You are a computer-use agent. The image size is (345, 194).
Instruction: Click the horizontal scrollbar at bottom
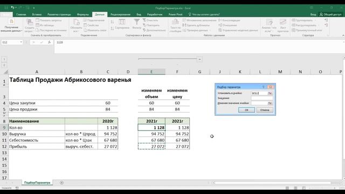click(273, 183)
